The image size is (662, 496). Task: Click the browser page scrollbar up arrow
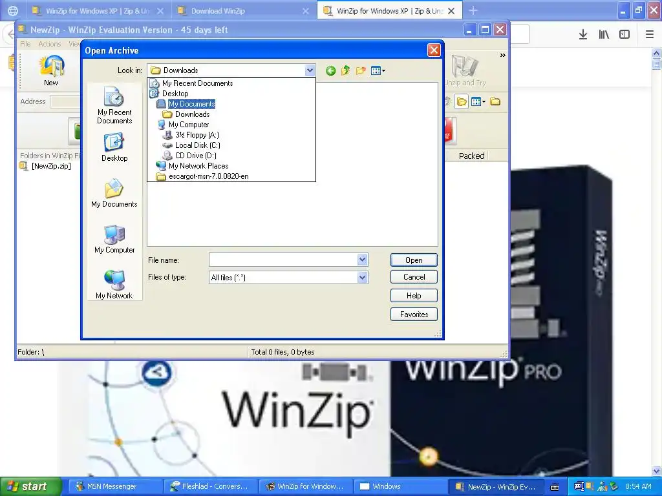tap(657, 54)
